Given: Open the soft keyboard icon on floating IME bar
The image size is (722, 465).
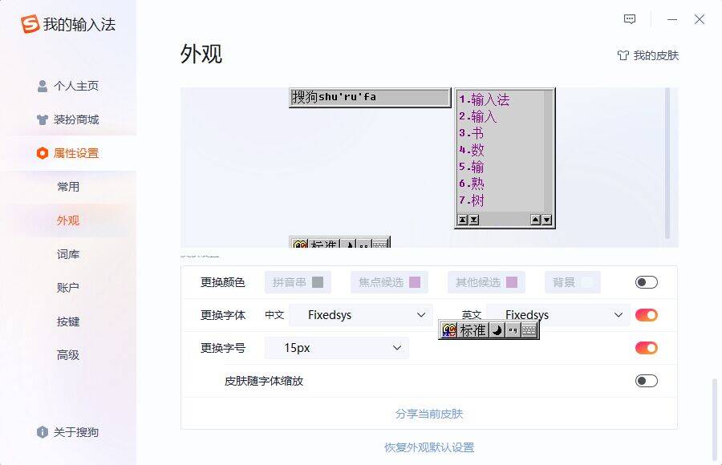Looking at the screenshot, I should click(x=529, y=330).
